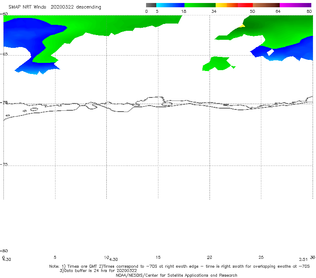
Task: Select the longitude axis label "20"
Action: pyautogui.click(x=209, y=257)
